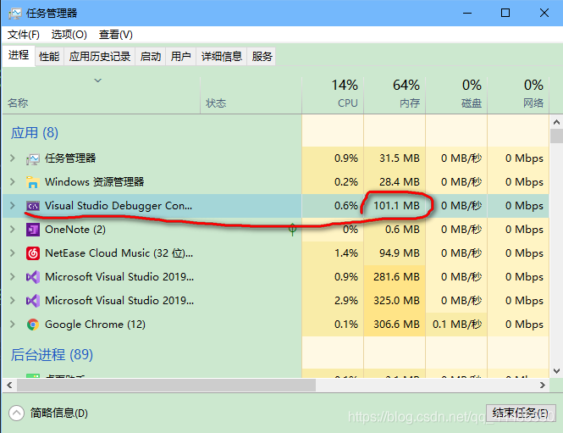This screenshot has width=563, height=433.
Task: Open the 查看(V) menu
Action: pyautogui.click(x=116, y=35)
